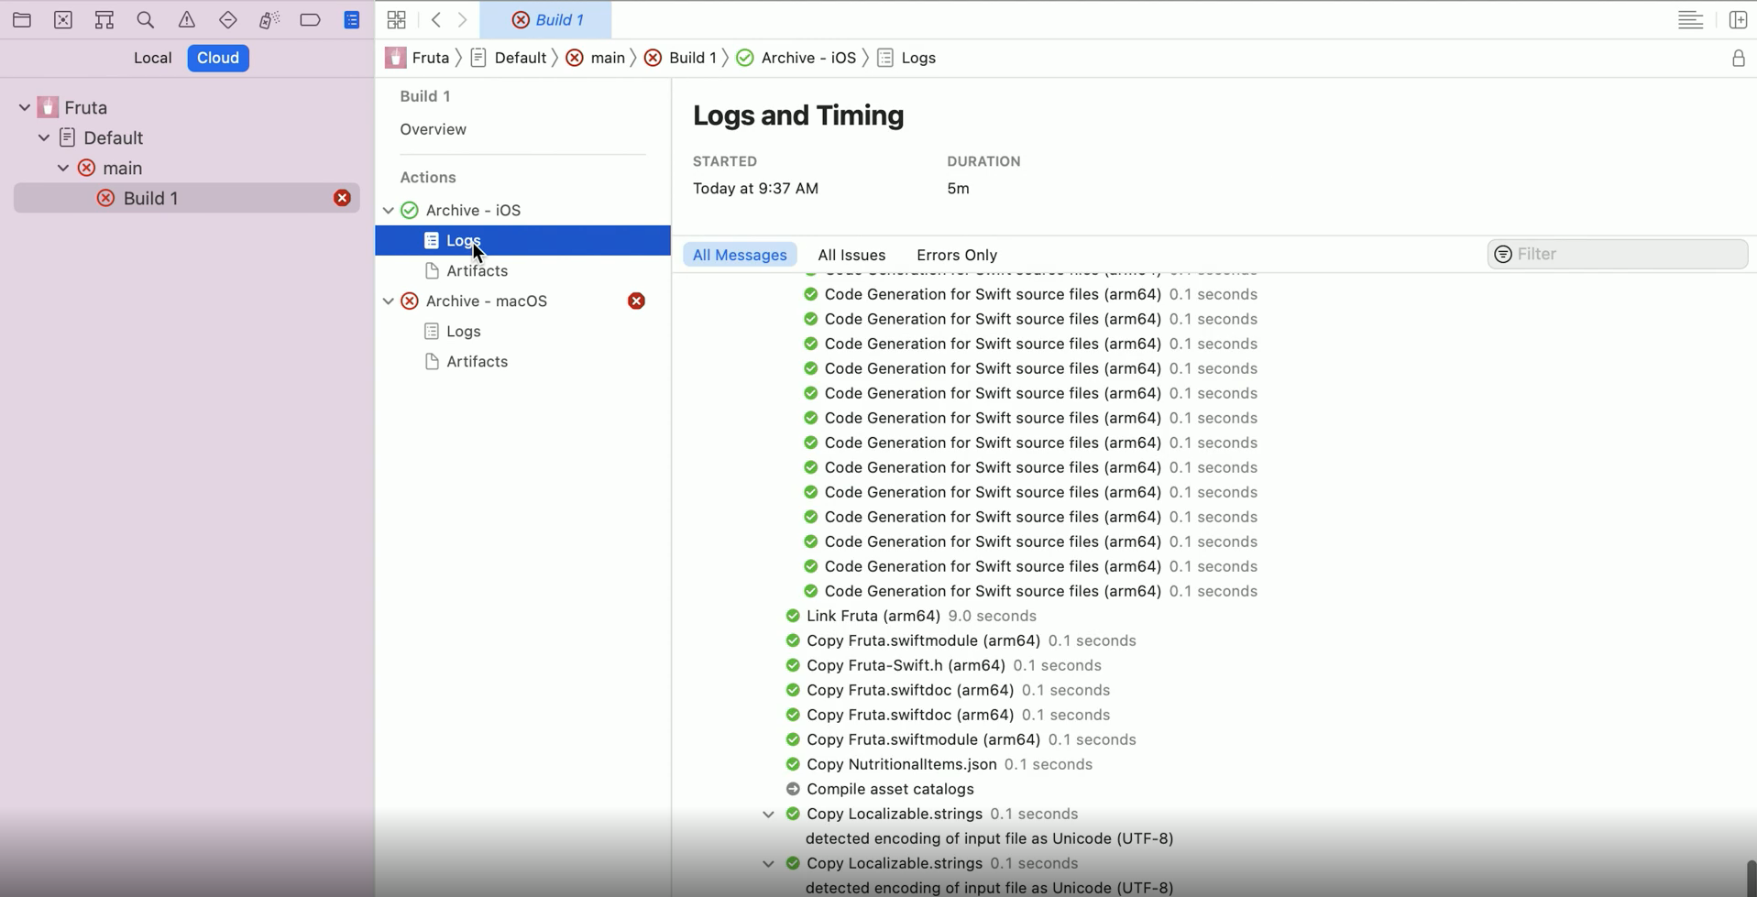Go forward with the right arrow
The image size is (1757, 897).
pos(463,19)
